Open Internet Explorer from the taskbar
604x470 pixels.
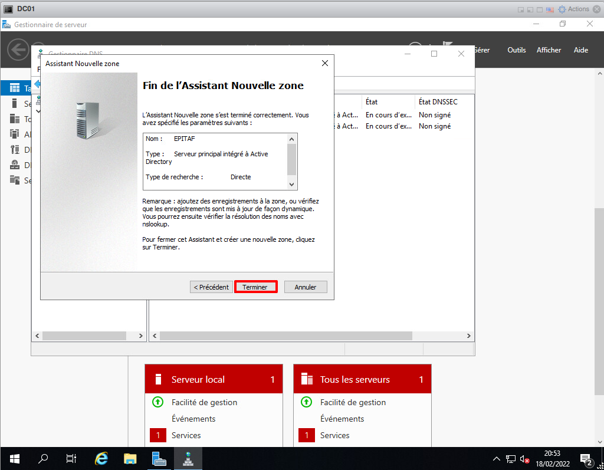pyautogui.click(x=102, y=458)
